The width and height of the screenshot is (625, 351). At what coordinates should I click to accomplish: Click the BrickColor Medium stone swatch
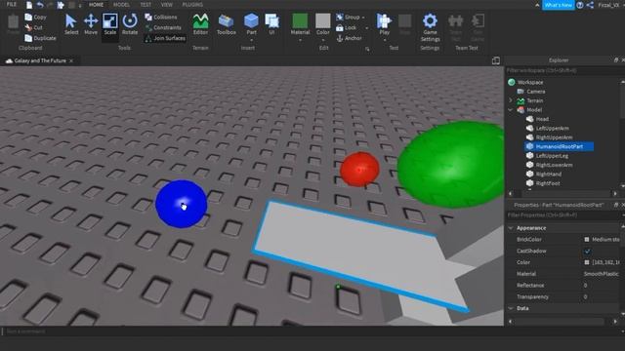(x=587, y=240)
